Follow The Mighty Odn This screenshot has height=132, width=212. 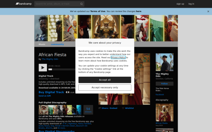[165, 84]
